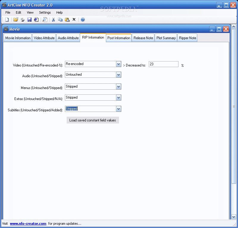Open the Settings menu
Screen dimensions: 238x228
[45, 12]
